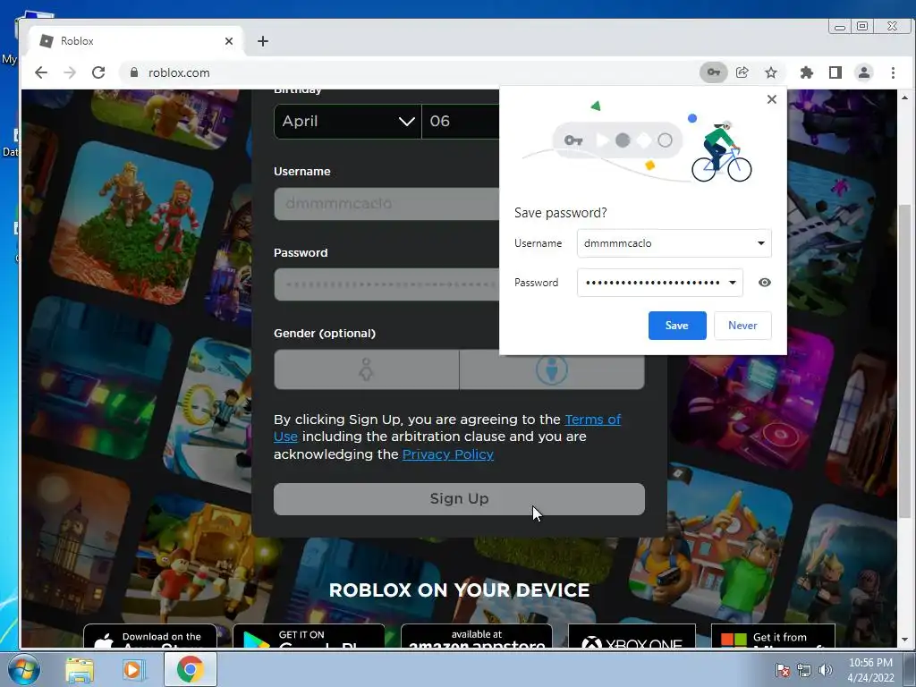916x687 pixels.
Task: Click Get it on Google Play badge
Action: tap(309, 637)
